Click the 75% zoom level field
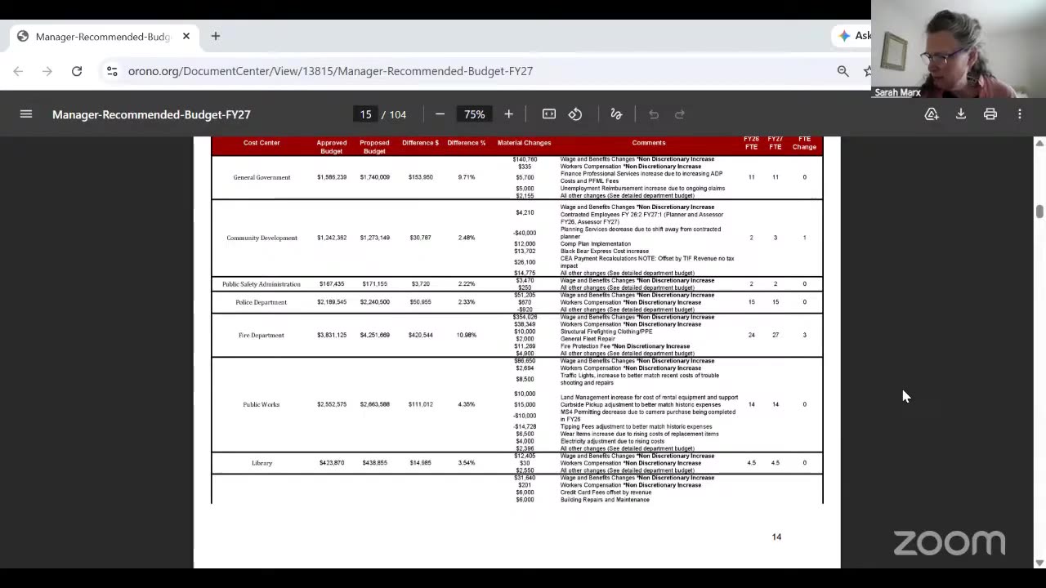The image size is (1046, 588). (475, 114)
